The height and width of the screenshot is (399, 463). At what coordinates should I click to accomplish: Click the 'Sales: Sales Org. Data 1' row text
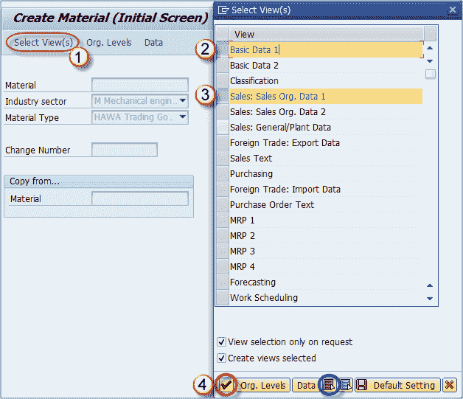pyautogui.click(x=277, y=97)
